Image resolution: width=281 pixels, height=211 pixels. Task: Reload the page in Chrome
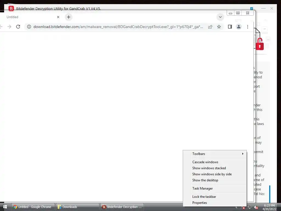(x=18, y=27)
